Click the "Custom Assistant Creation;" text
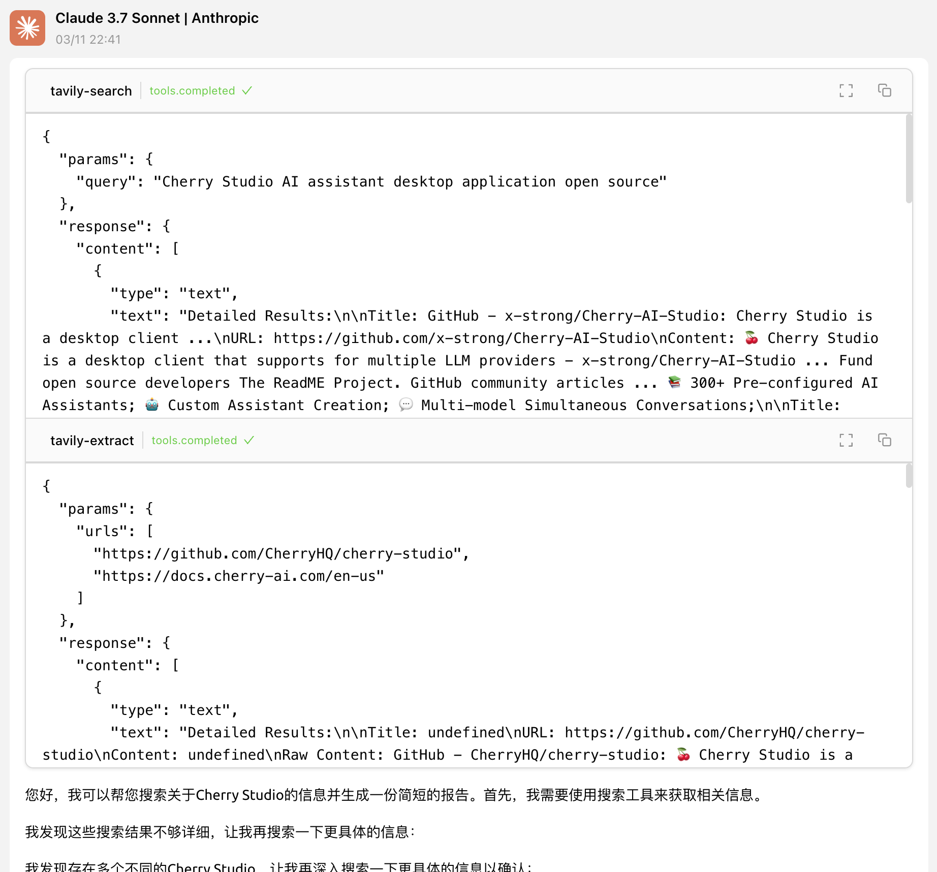Viewport: 937px width, 872px height. (x=278, y=406)
